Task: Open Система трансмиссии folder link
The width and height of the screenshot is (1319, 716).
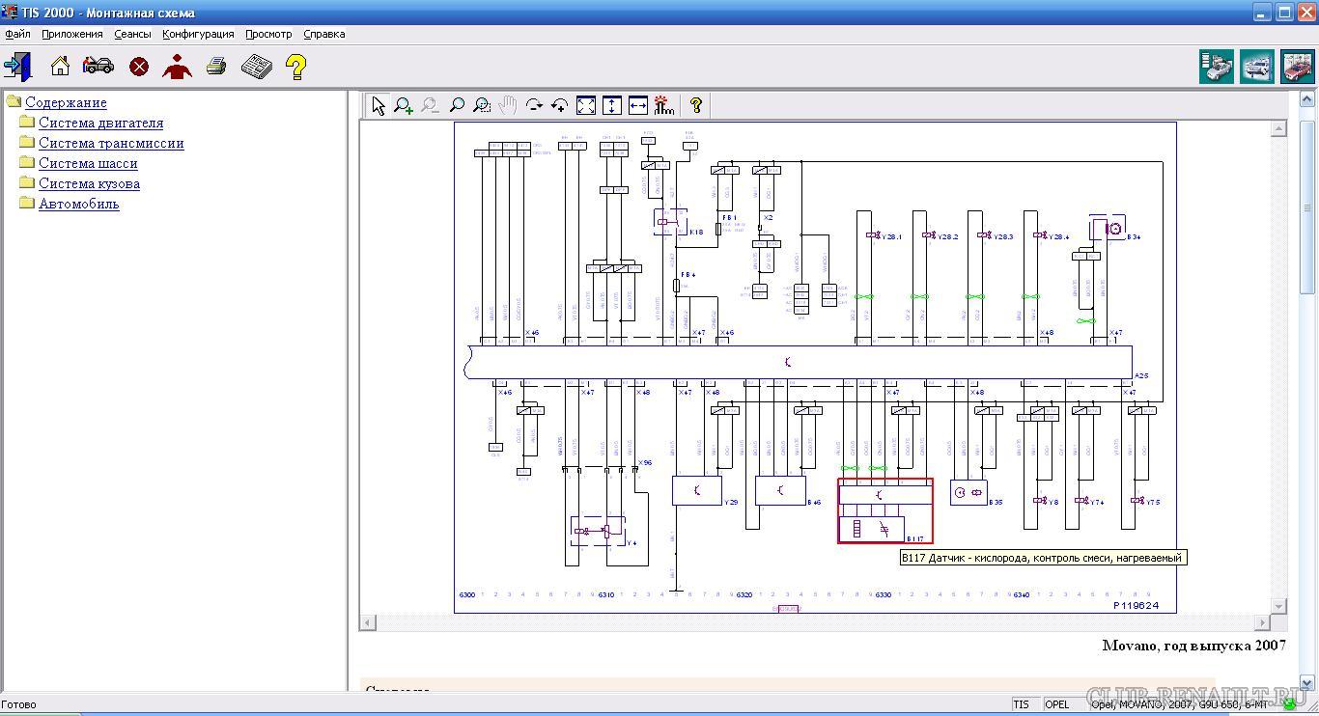Action: point(111,143)
